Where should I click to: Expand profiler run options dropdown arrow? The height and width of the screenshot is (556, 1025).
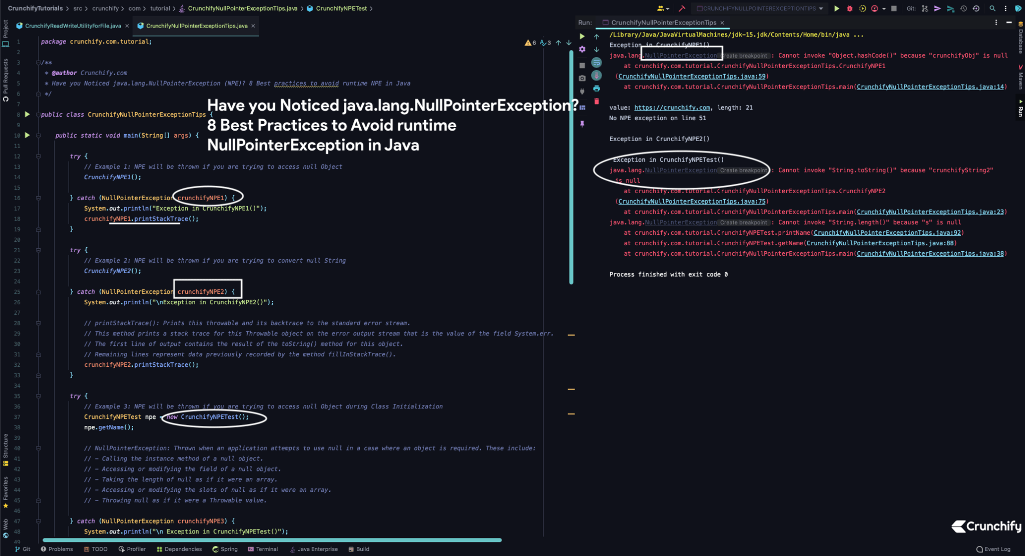pos(884,9)
